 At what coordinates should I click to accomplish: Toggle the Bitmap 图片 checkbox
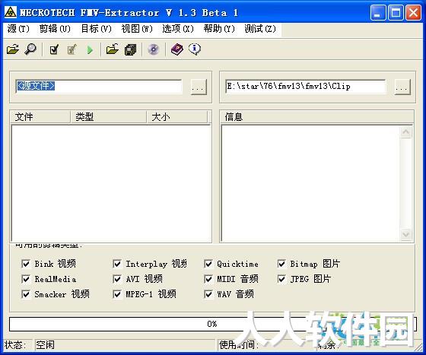pyautogui.click(x=281, y=264)
